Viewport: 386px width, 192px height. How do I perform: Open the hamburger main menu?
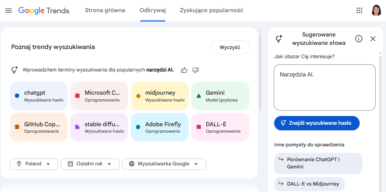8,10
